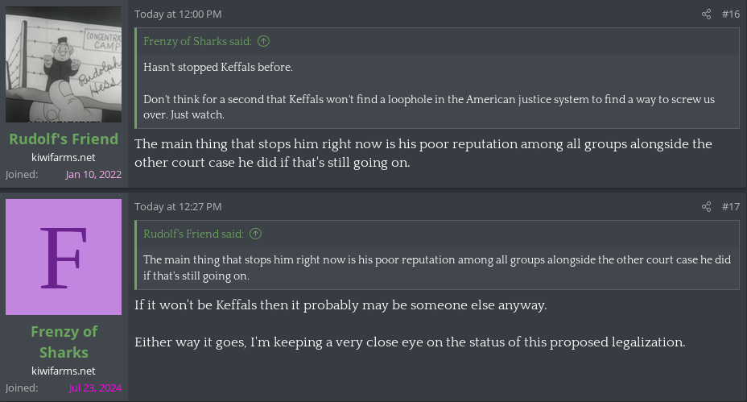Click 'kiwifarms.net' title under Rudolf's Friend
This screenshot has height=402, width=747.
coord(64,157)
